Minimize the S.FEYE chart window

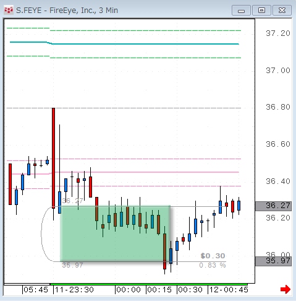click(x=241, y=11)
